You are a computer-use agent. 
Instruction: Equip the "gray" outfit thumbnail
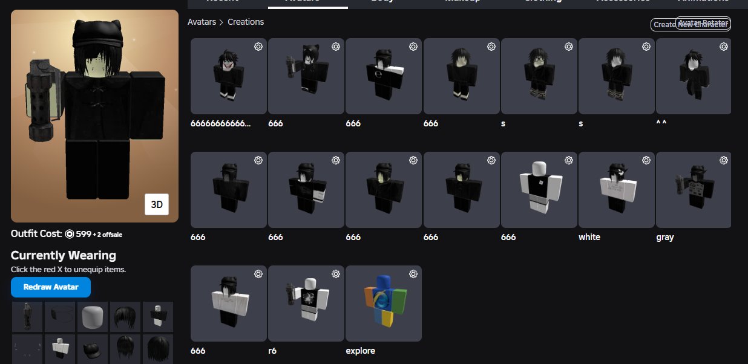694,190
